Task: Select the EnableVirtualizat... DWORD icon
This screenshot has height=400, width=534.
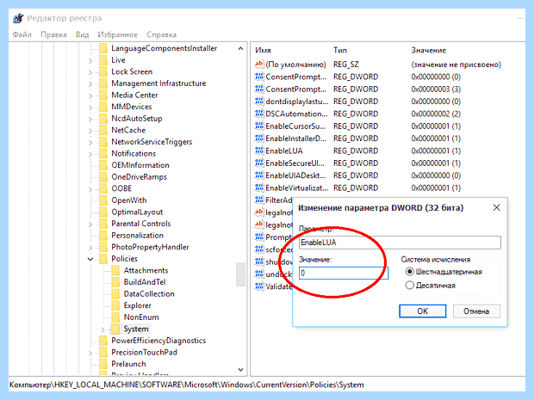Action: point(259,188)
